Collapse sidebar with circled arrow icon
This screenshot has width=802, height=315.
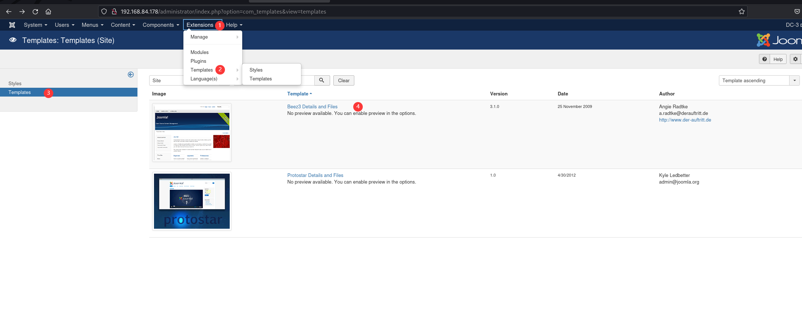pyautogui.click(x=130, y=75)
